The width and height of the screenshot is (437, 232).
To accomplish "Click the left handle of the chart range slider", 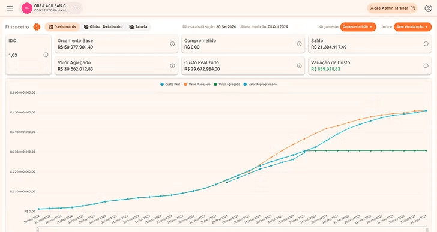I will 38,229.
